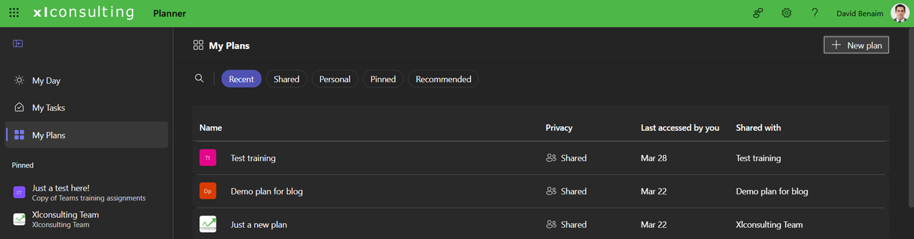Sort by the Name column header
This screenshot has width=914, height=239.
(211, 128)
